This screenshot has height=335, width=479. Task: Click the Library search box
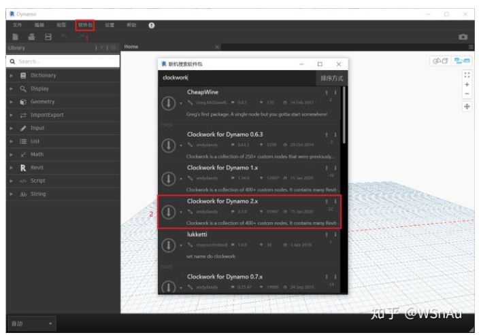point(63,61)
